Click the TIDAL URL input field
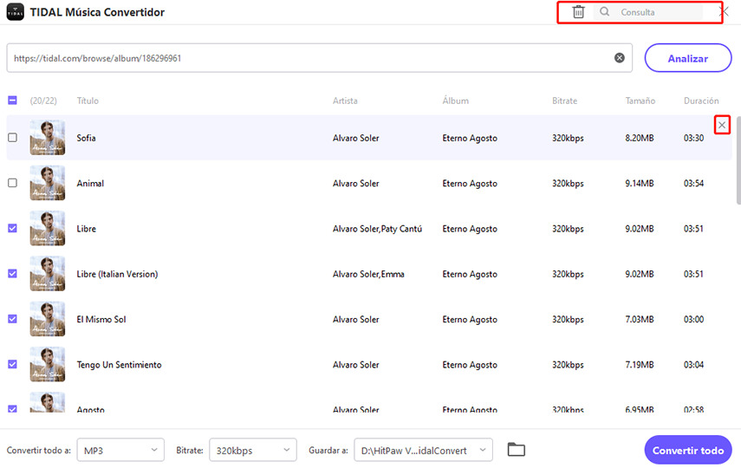This screenshot has height=468, width=741. 320,58
